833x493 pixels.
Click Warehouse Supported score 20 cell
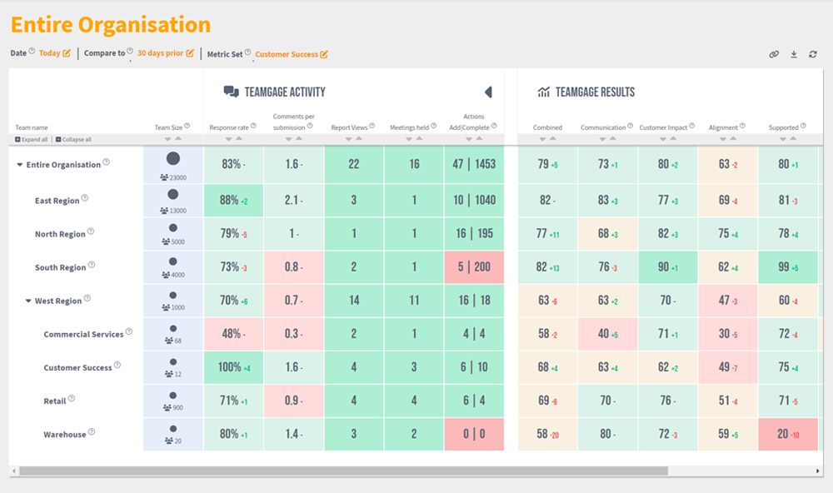(788, 434)
